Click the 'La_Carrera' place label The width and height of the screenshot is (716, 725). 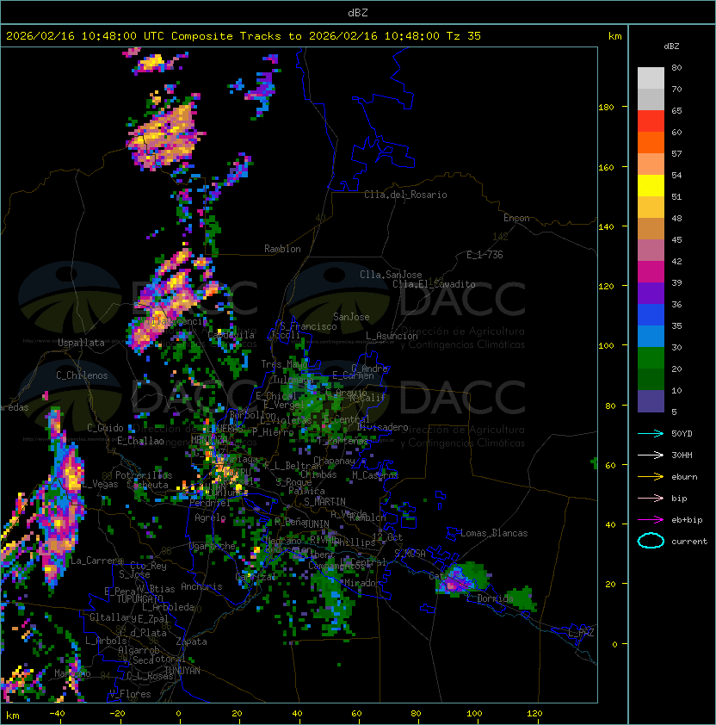[96, 561]
